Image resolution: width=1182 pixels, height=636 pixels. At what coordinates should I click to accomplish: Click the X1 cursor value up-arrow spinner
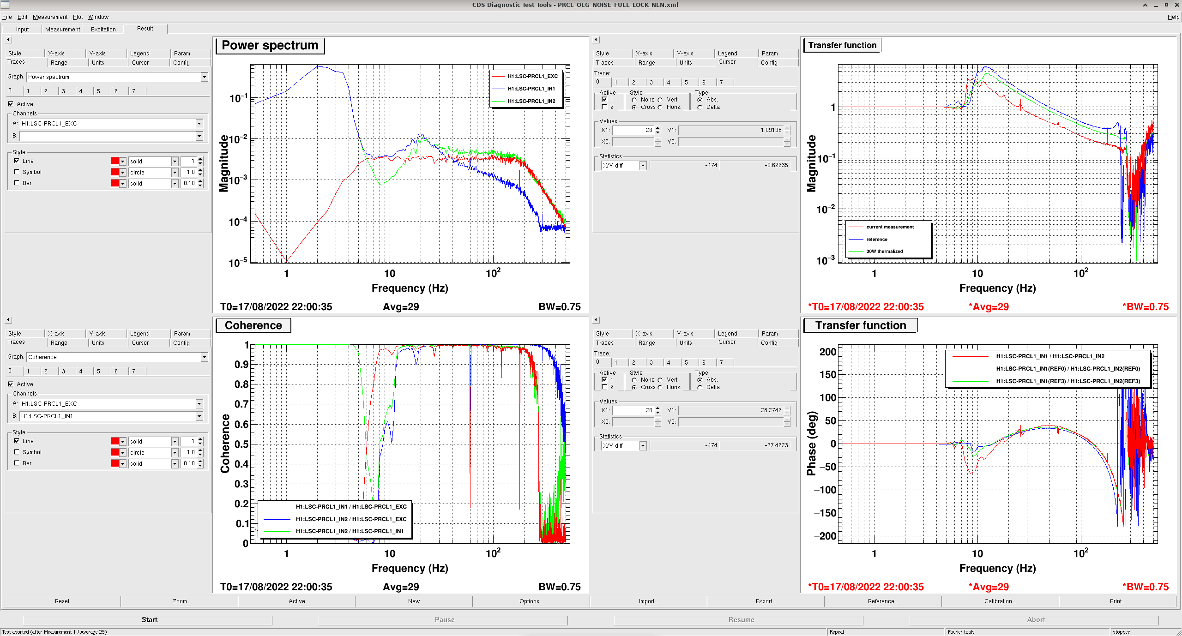pyautogui.click(x=658, y=128)
